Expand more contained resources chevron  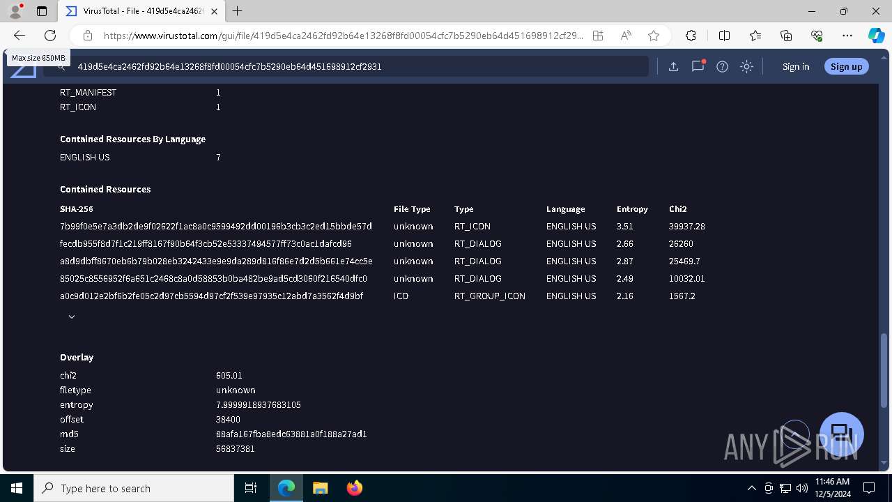[71, 317]
